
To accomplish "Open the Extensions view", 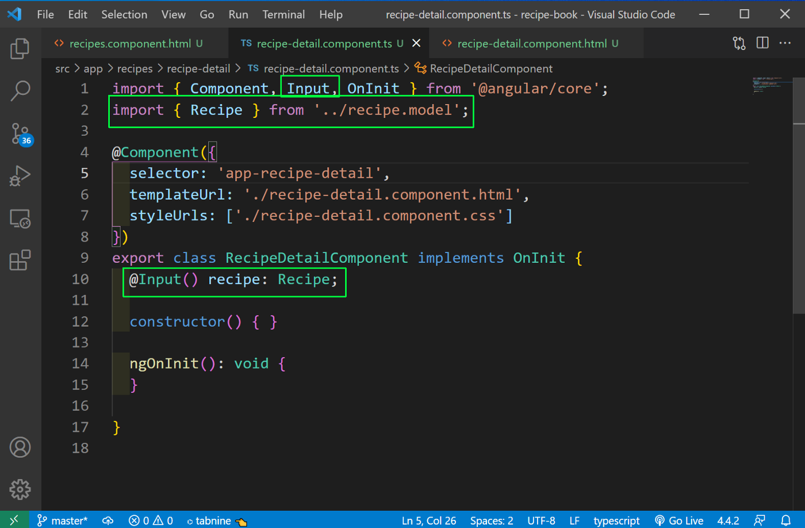I will click(20, 261).
